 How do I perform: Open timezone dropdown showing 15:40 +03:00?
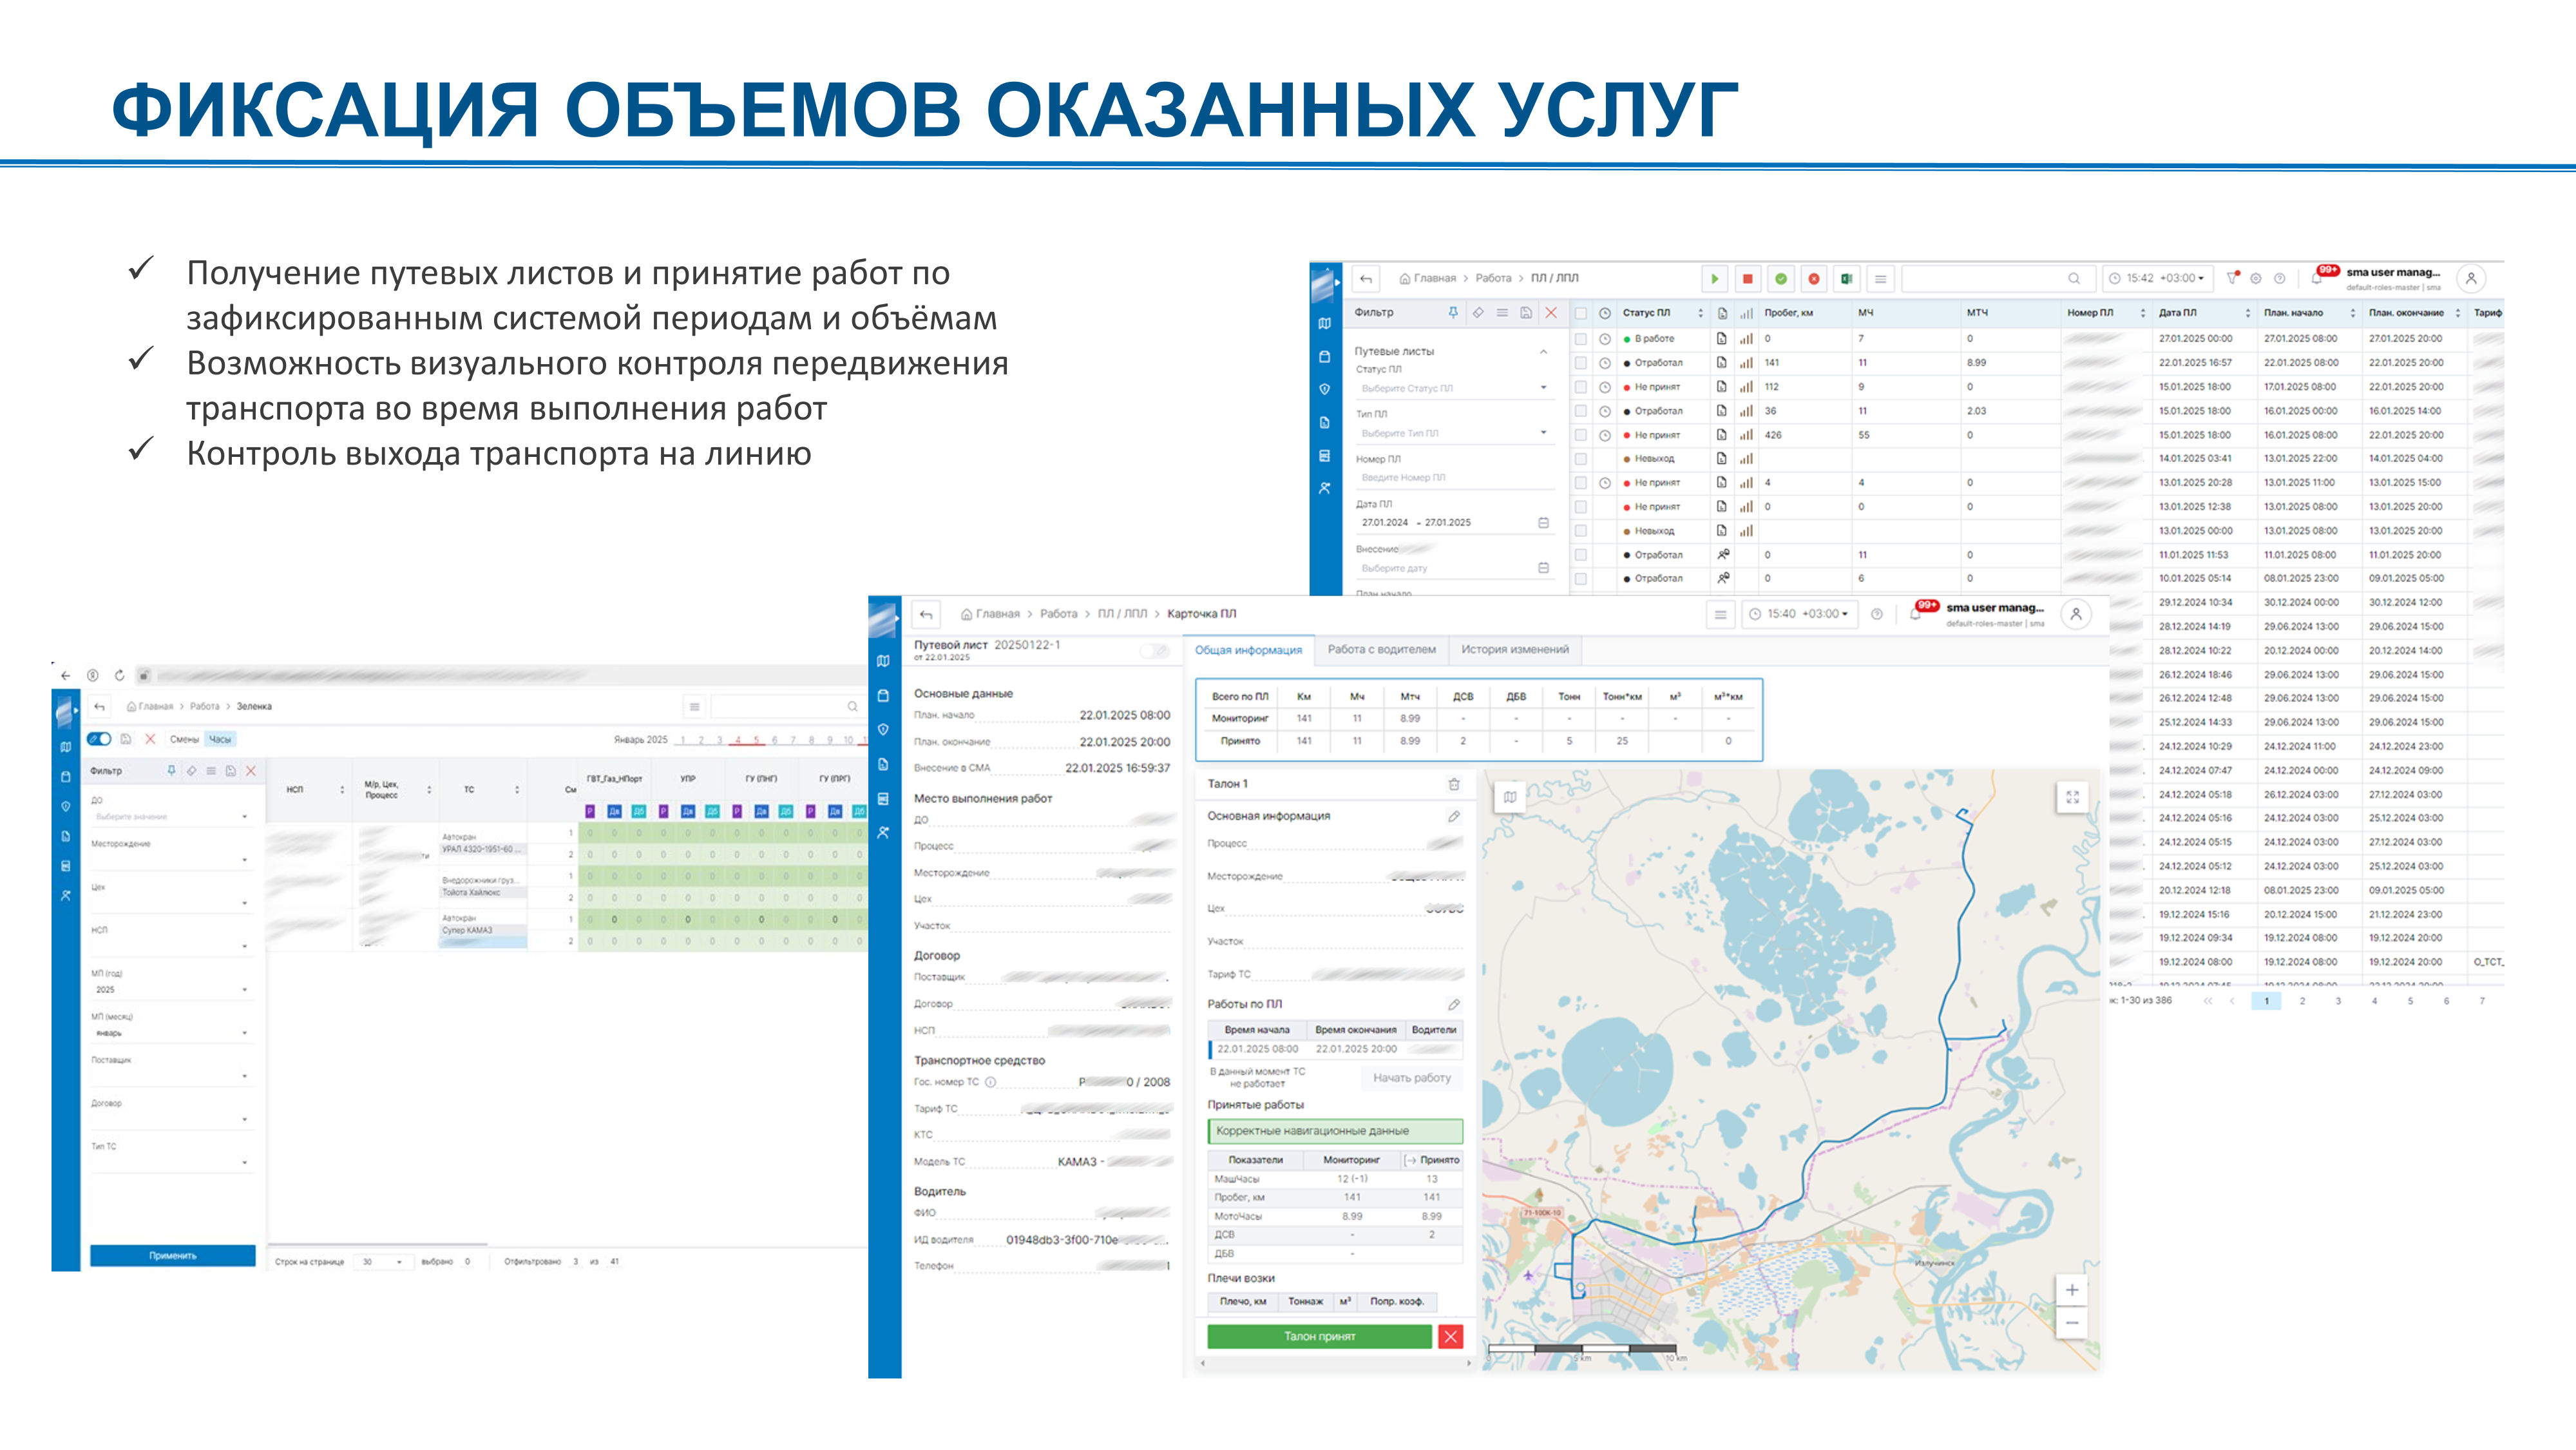(1799, 614)
